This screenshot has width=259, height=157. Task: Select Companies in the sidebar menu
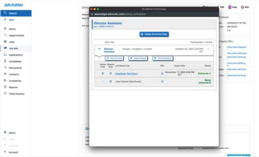[15, 81]
